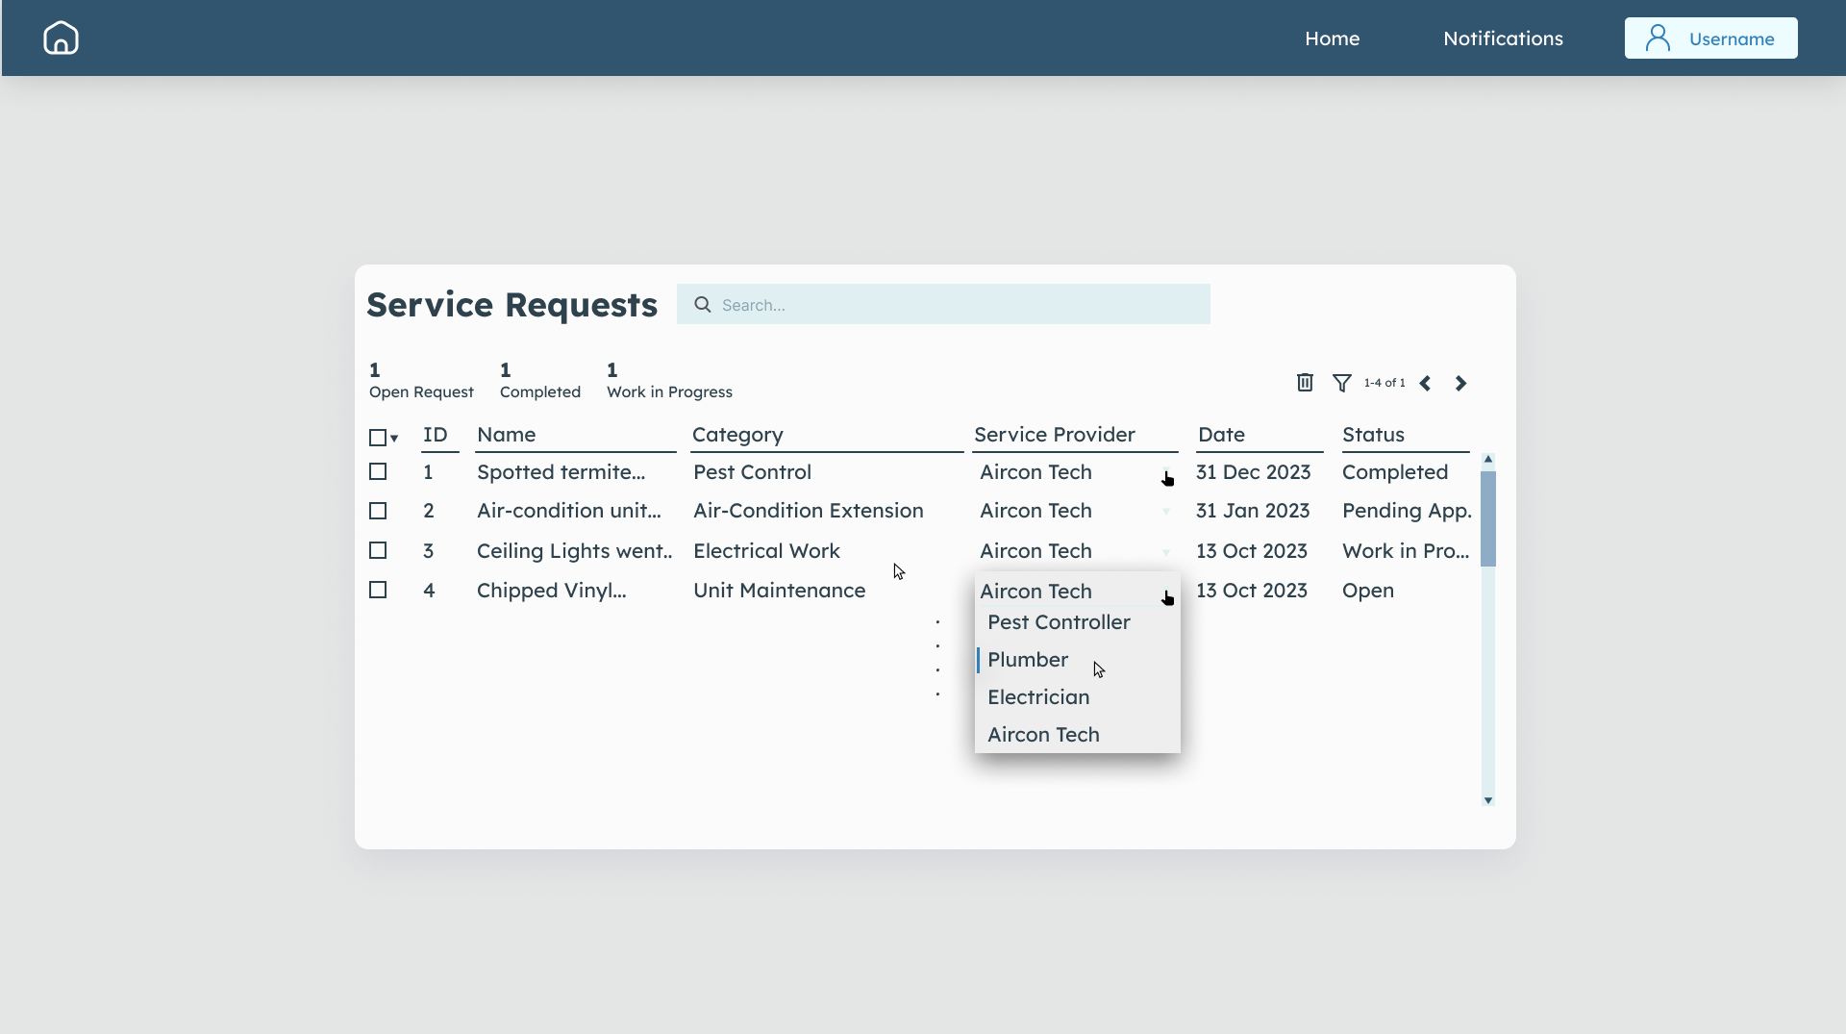
Task: Open the header checkbox dropdown arrow
Action: tap(392, 439)
